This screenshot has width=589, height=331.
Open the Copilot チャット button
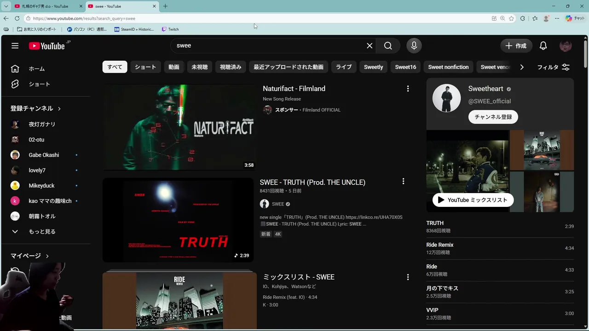coord(575,18)
